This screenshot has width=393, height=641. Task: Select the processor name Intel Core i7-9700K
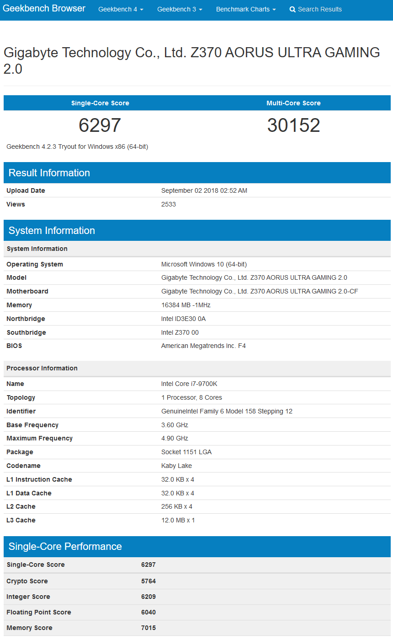coord(189,384)
